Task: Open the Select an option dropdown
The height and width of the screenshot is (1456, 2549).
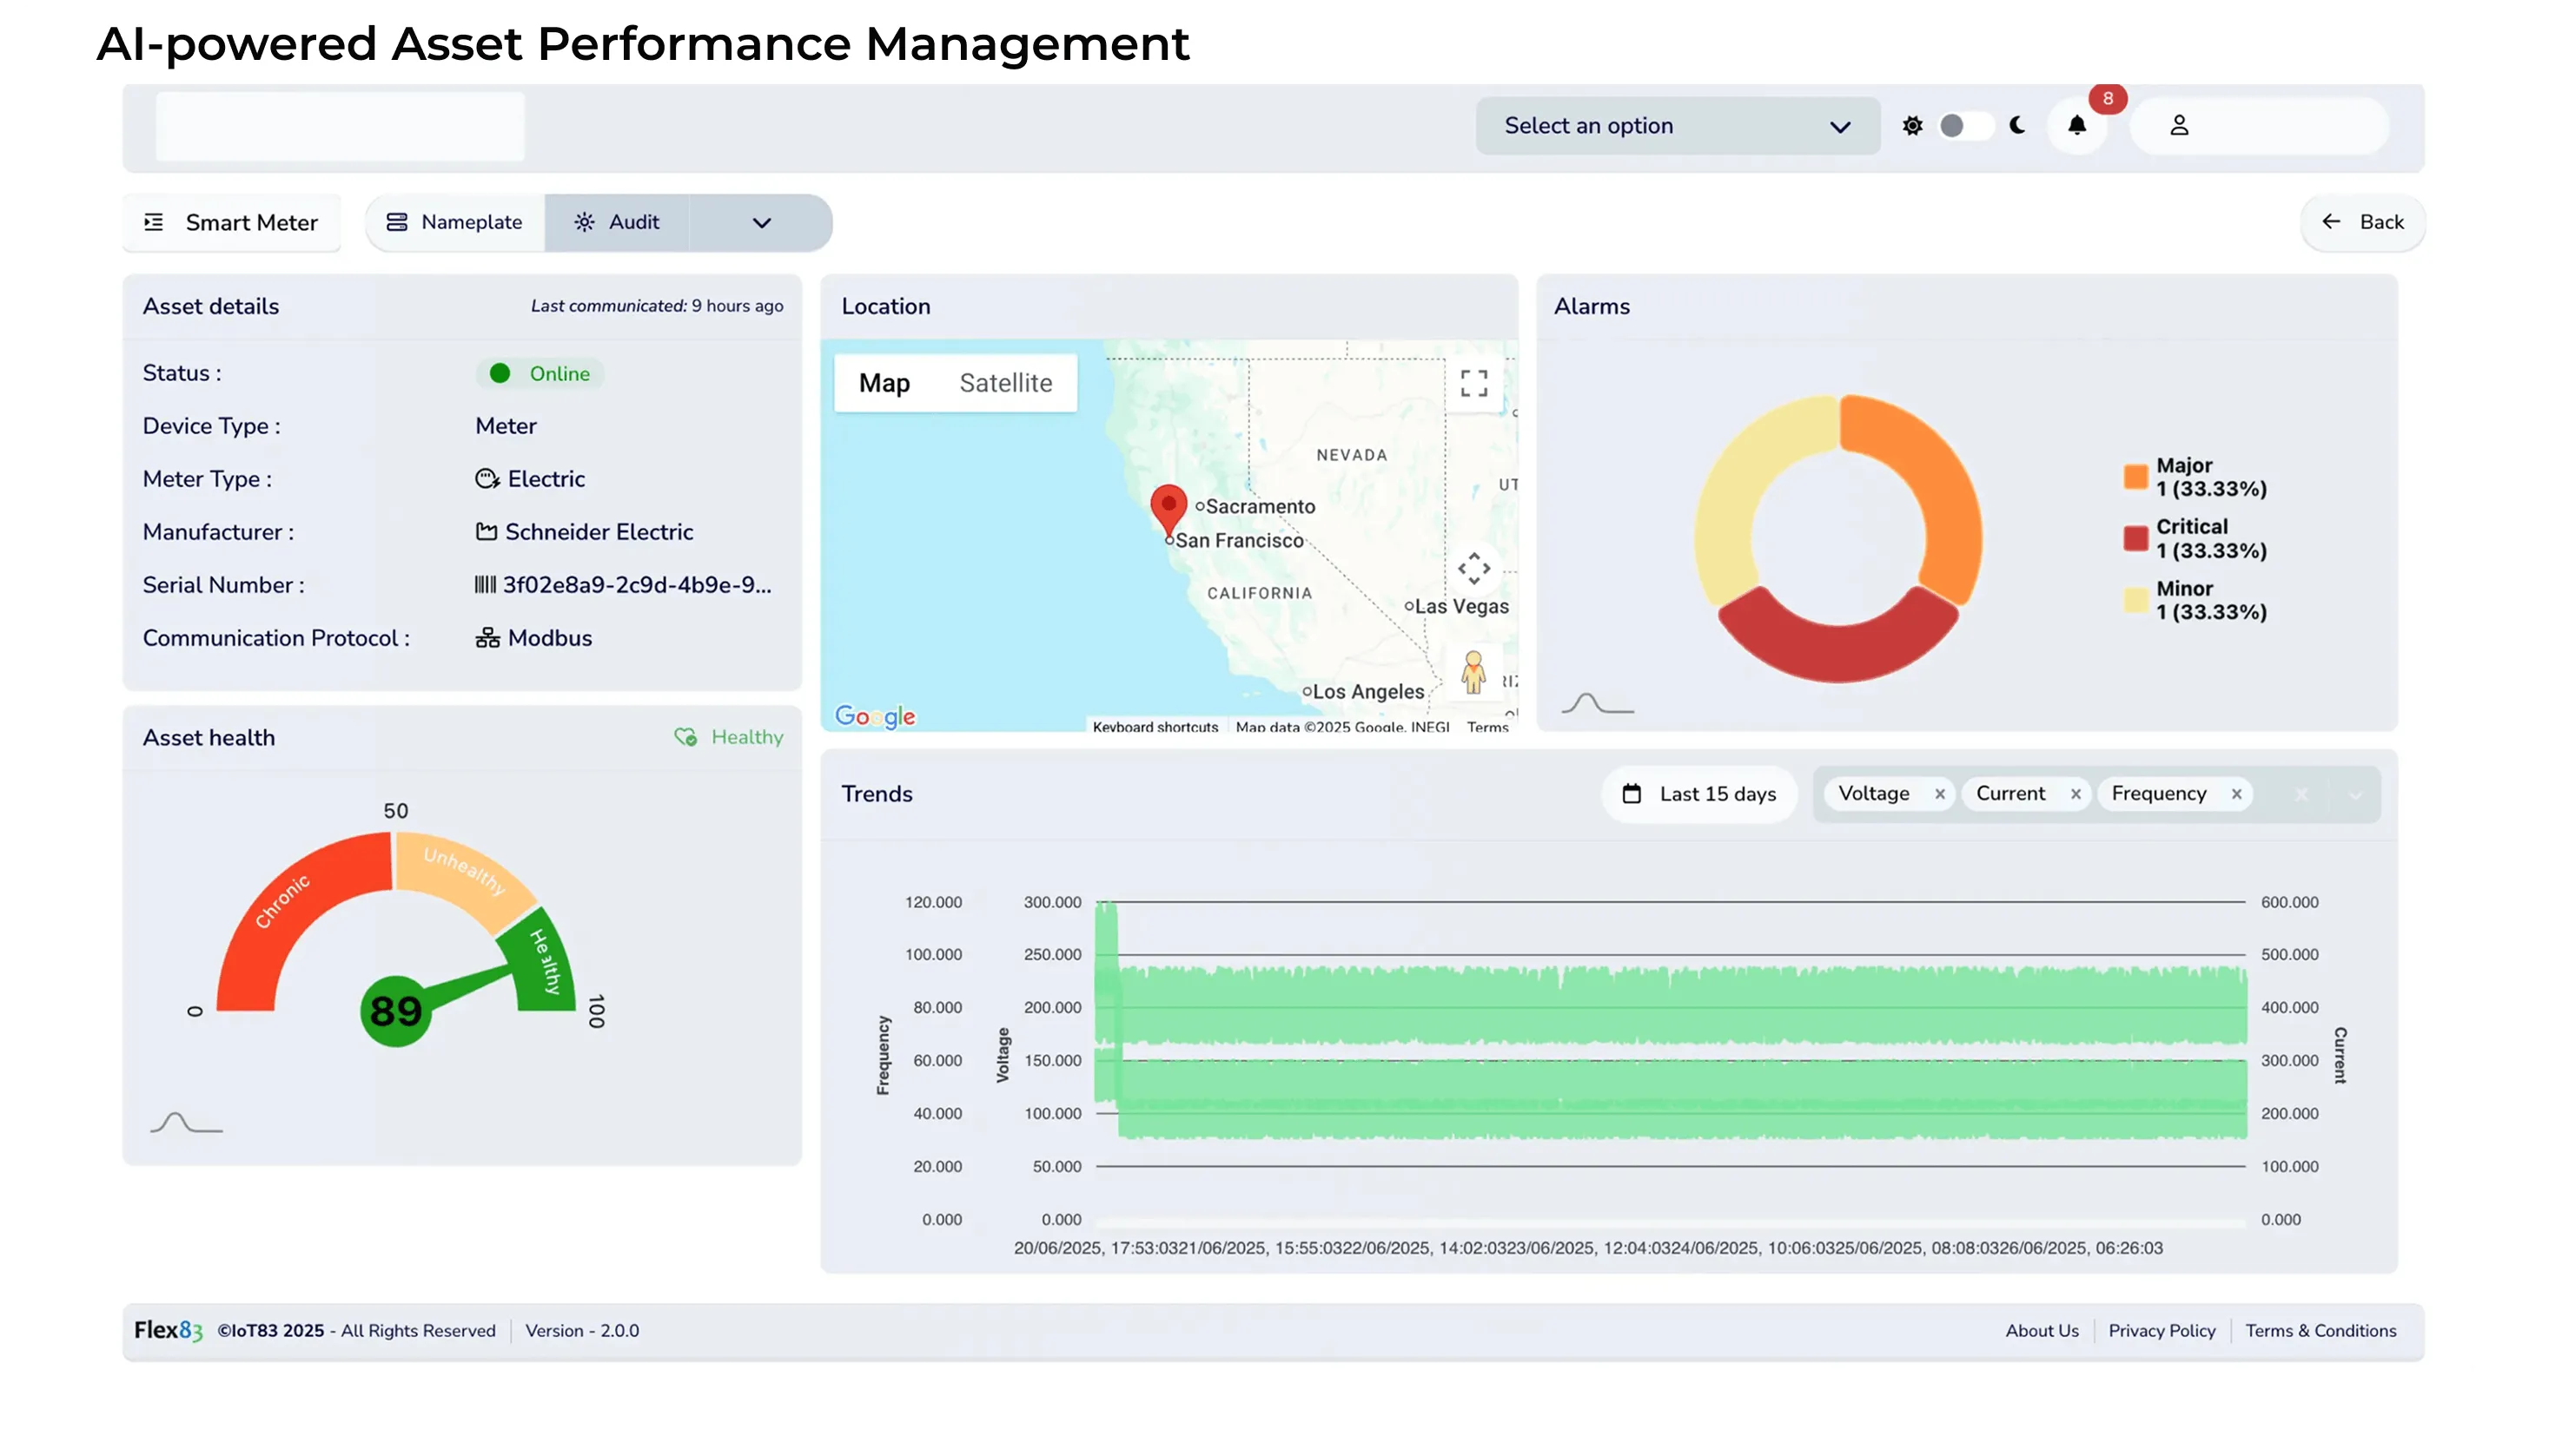Action: 1677,126
